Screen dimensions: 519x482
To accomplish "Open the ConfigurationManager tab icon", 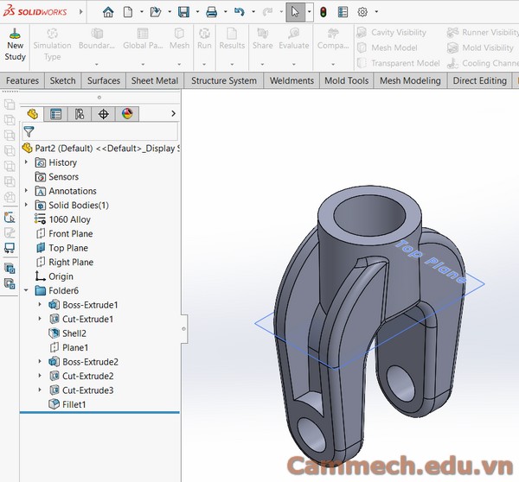I will [80, 114].
